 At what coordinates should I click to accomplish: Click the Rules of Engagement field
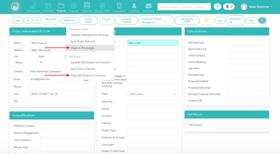(x=65, y=134)
